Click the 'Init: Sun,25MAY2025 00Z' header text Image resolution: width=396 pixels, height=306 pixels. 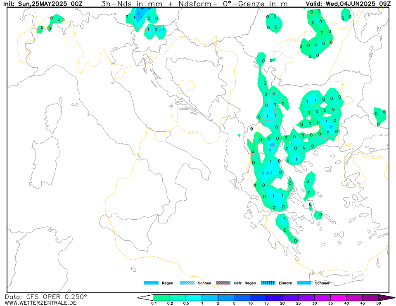tap(43, 4)
